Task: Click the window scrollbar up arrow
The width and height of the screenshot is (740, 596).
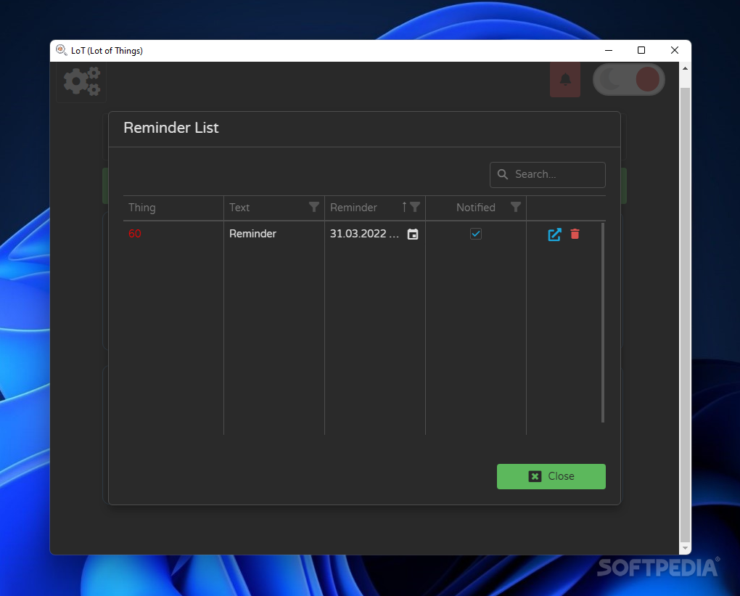Action: pyautogui.click(x=685, y=68)
